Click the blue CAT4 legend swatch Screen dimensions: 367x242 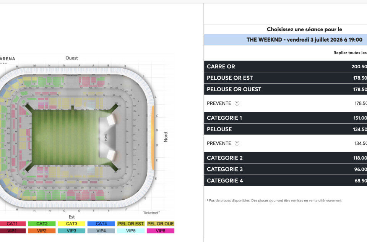click(x=101, y=224)
